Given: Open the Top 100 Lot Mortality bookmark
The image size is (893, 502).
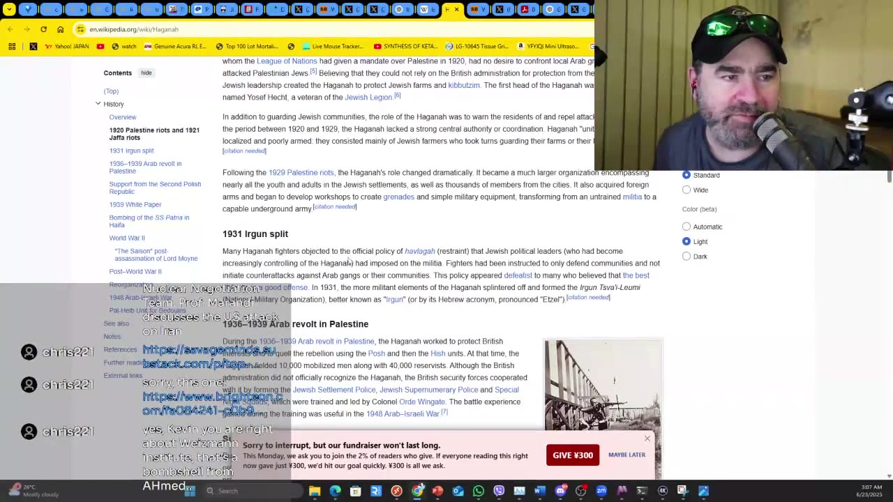Looking at the screenshot, I should [x=247, y=47].
